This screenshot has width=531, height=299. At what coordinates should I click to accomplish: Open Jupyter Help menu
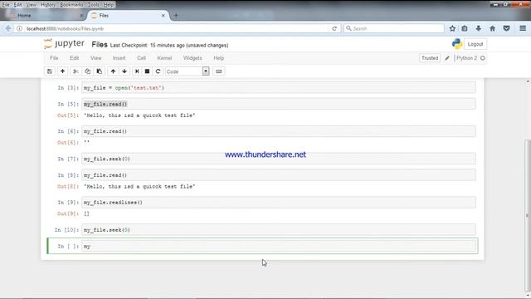219,58
